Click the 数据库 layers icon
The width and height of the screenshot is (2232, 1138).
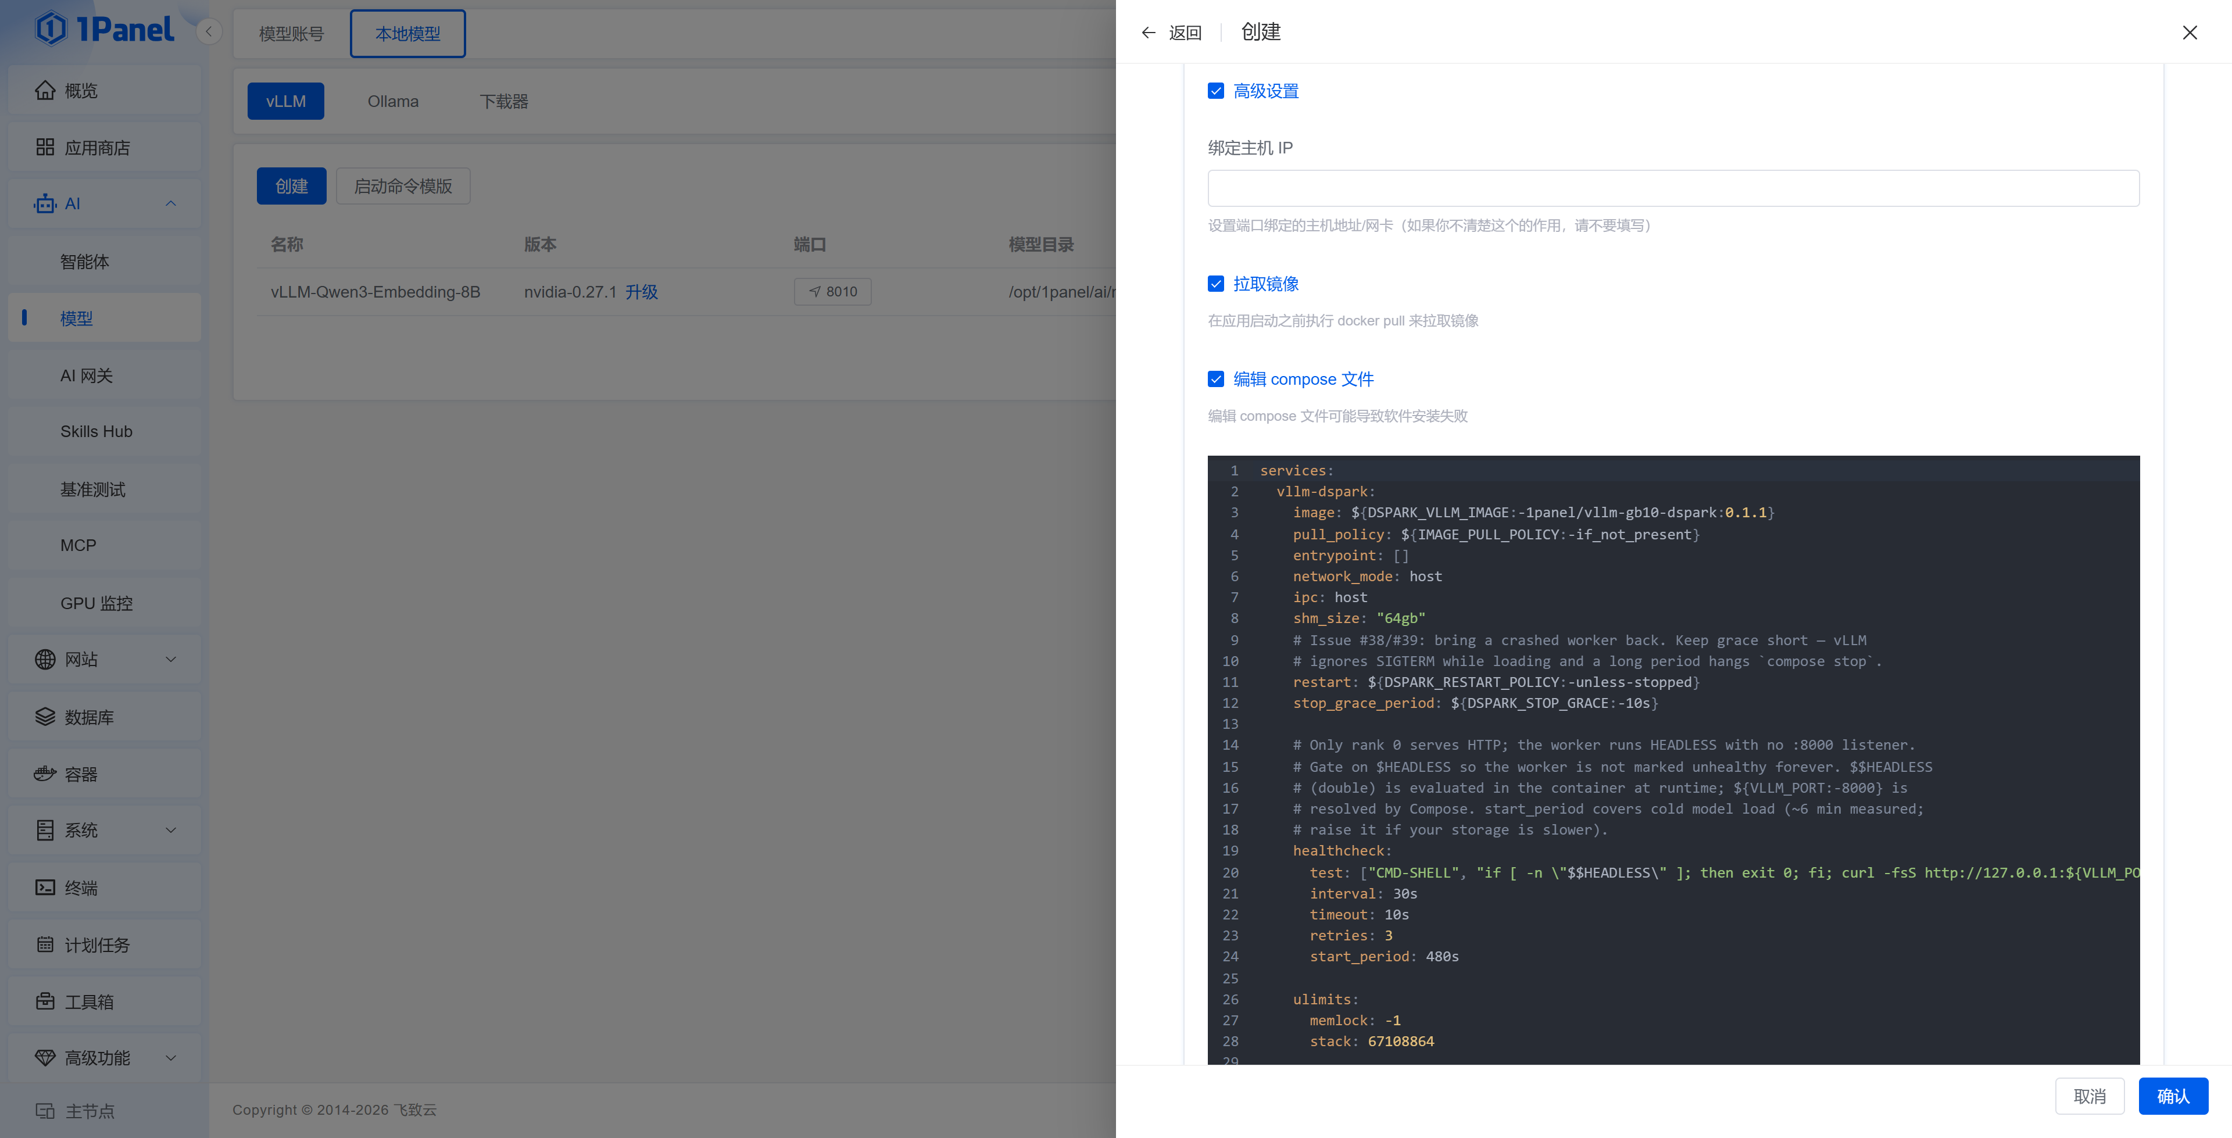click(x=45, y=717)
